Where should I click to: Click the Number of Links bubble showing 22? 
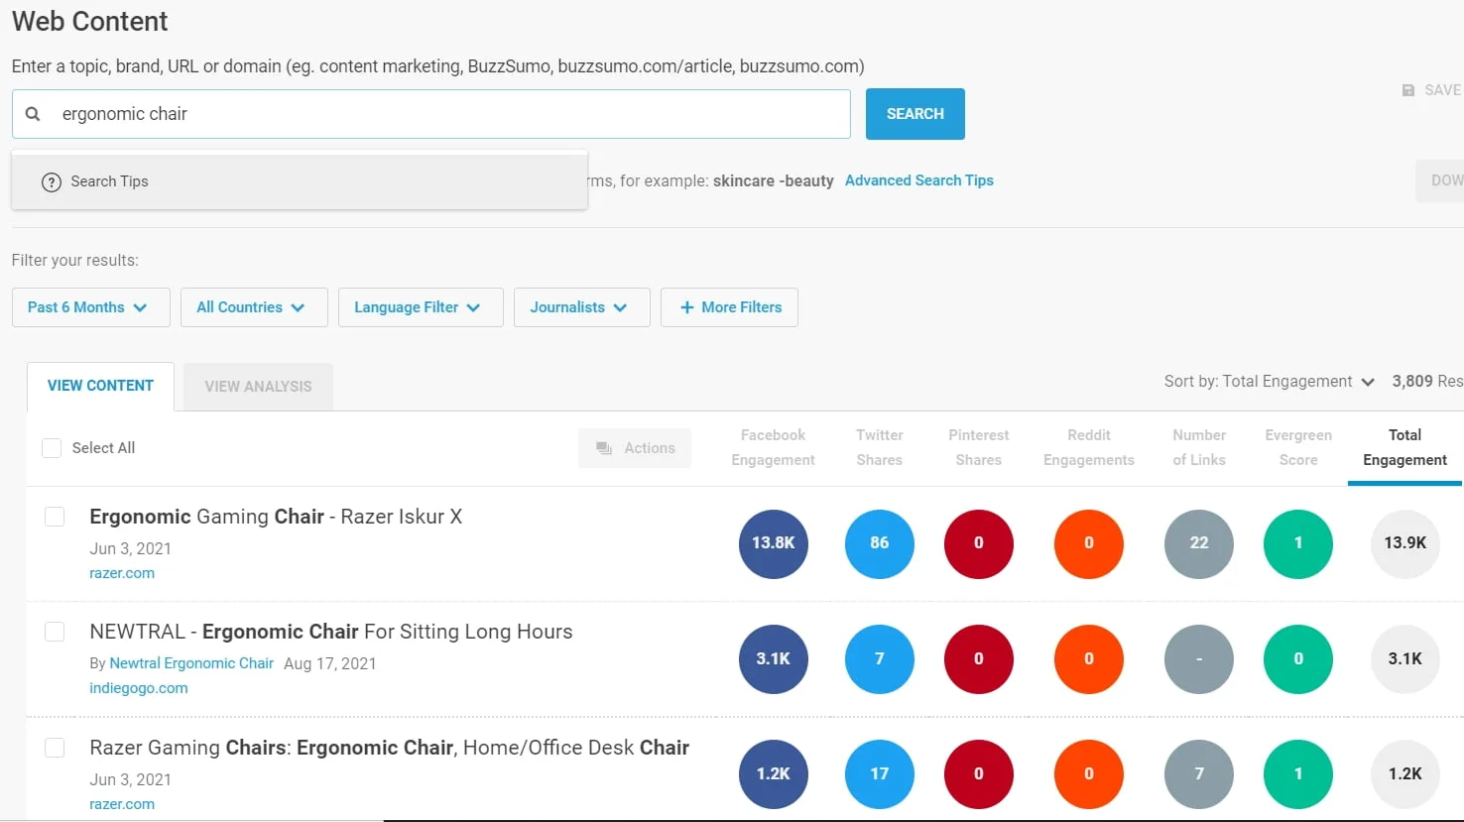(x=1198, y=543)
